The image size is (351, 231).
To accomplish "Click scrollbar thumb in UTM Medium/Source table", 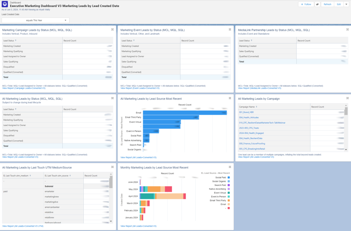I will point(111,182).
